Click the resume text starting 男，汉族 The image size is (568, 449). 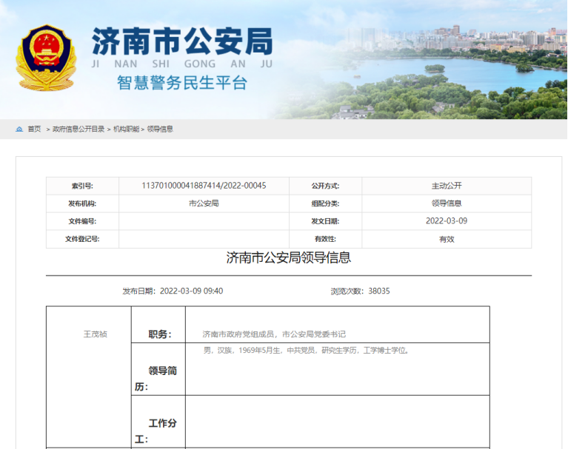pyautogui.click(x=306, y=350)
